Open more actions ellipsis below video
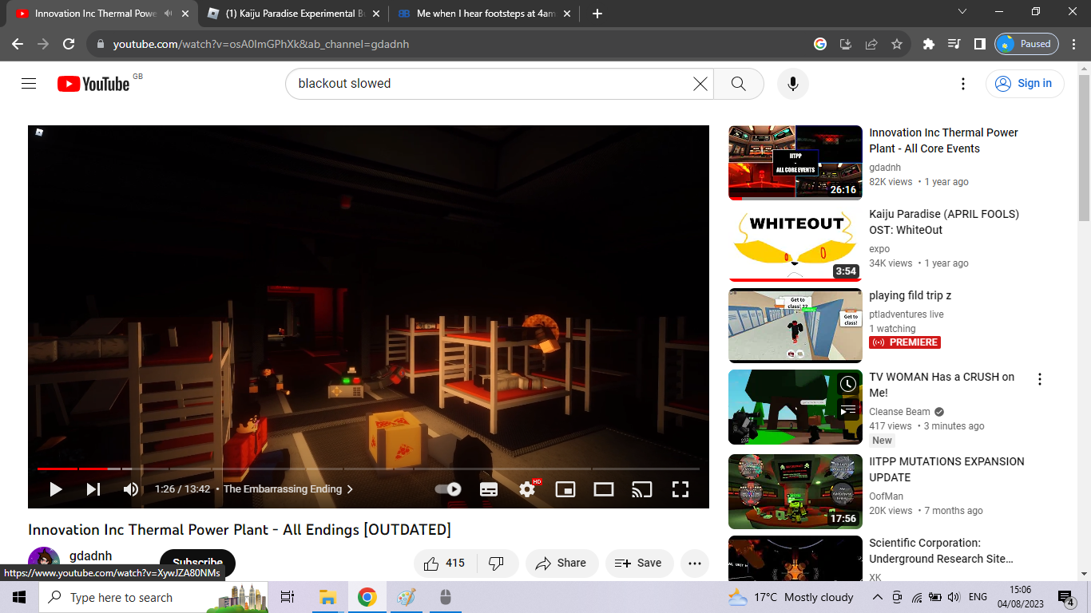 pyautogui.click(x=695, y=564)
